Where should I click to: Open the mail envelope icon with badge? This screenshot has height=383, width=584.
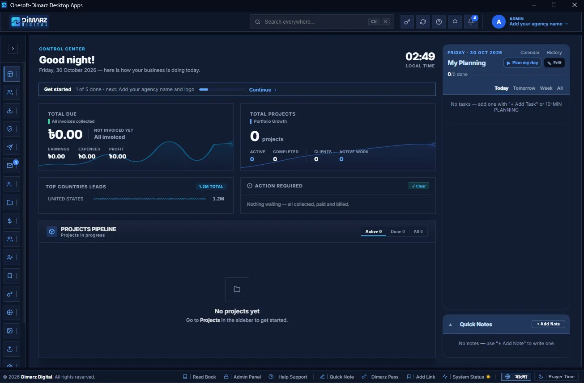click(x=12, y=166)
